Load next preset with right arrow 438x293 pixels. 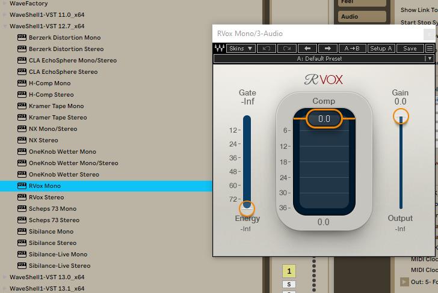point(328,48)
